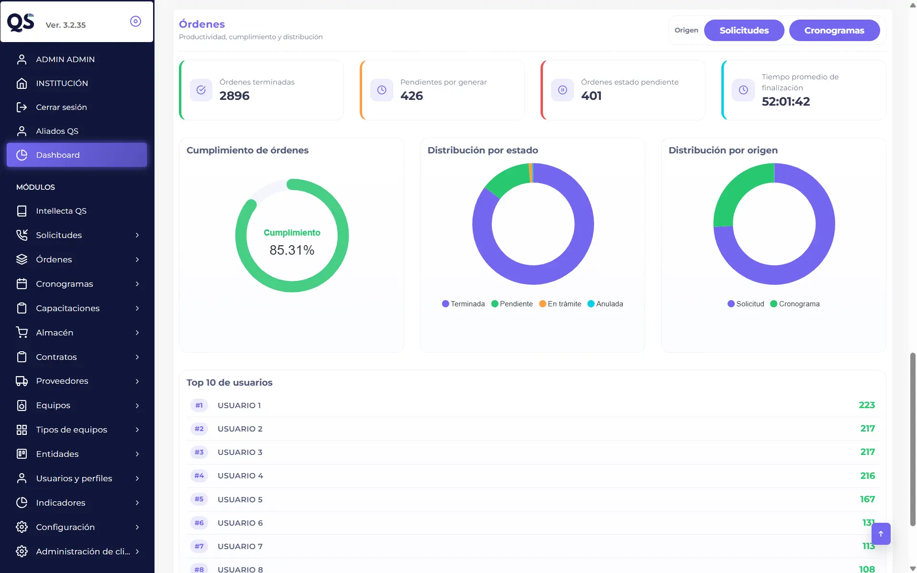Select USUARIO 1 row in top users
The image size is (917, 573).
[x=532, y=405]
